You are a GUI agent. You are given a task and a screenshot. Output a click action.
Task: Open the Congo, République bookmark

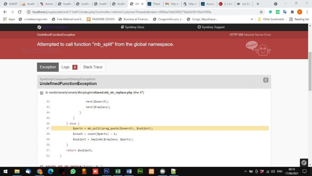[202, 19]
